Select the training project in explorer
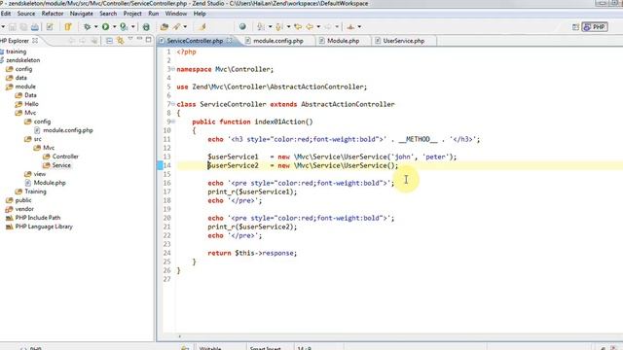The height and width of the screenshot is (350, 623). [16, 52]
